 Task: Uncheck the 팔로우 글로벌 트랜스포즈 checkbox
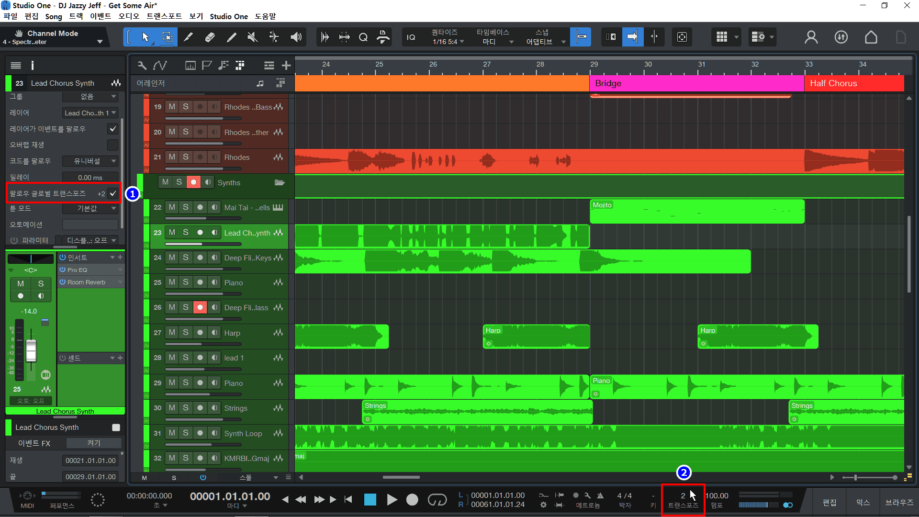point(113,193)
